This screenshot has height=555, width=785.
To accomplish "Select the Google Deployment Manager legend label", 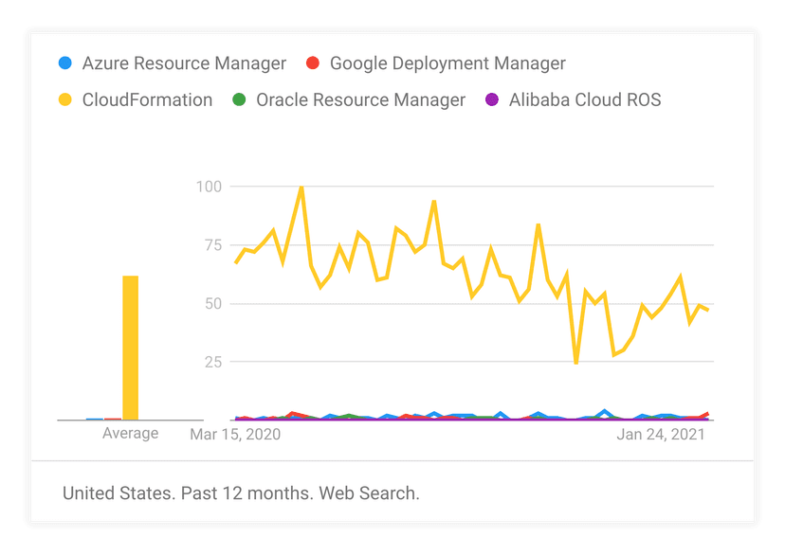I will [x=447, y=63].
